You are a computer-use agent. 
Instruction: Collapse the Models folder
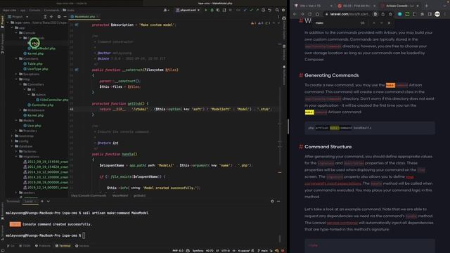(x=16, y=120)
